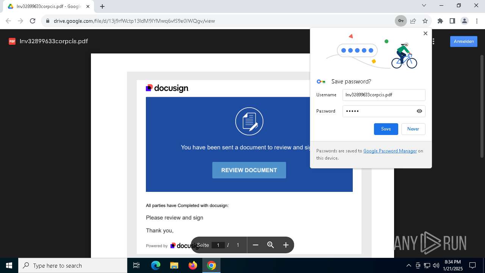This screenshot has width=485, height=273.
Task: Click the REVIEW DOCUMENT button
Action: [249, 170]
